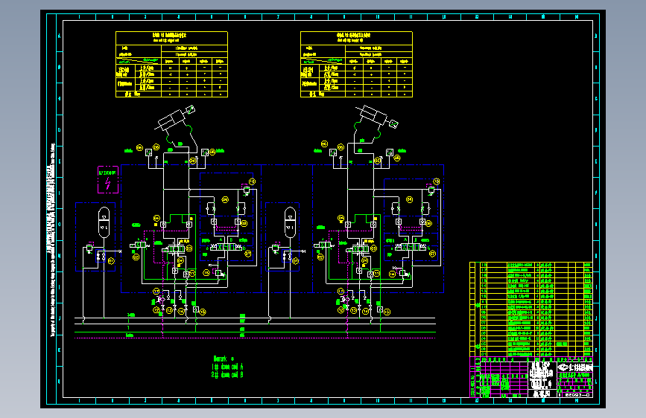Click balloon 01 beside the right accumulator
This screenshot has height=418, width=646.
295,261
